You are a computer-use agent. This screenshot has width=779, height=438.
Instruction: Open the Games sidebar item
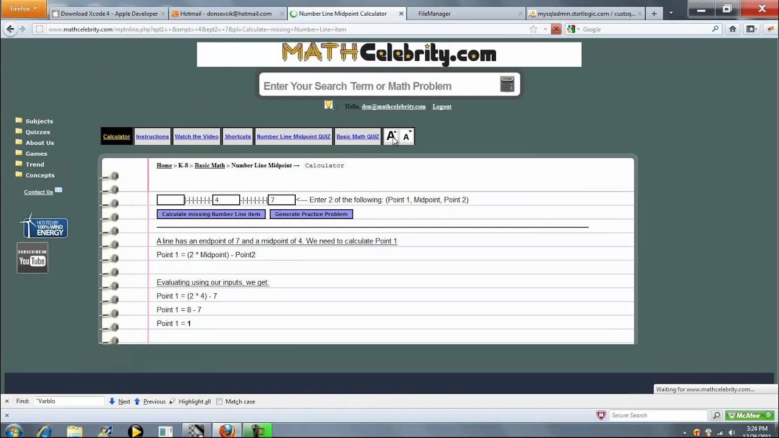[36, 154]
